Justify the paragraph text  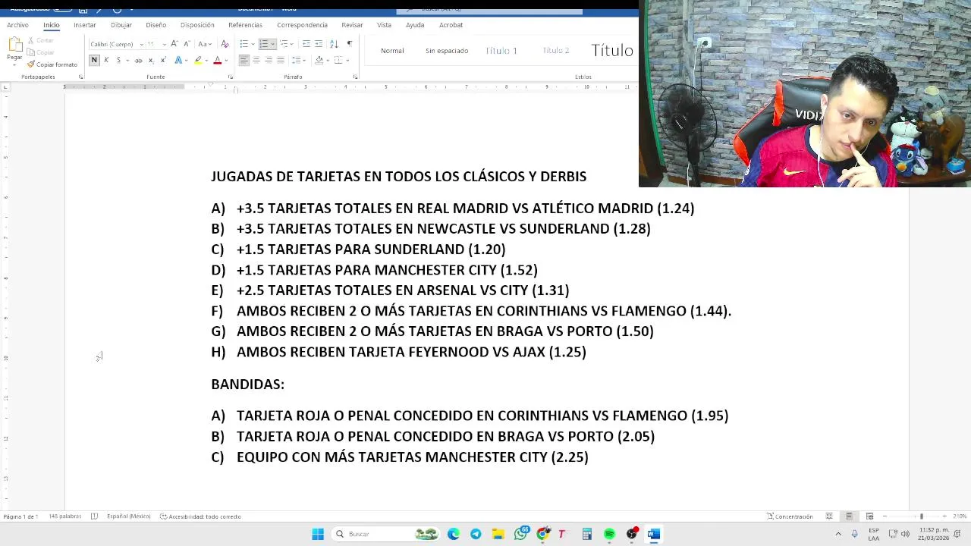pos(281,60)
